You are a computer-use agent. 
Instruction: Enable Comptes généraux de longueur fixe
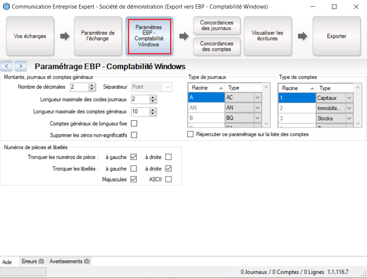point(134,123)
